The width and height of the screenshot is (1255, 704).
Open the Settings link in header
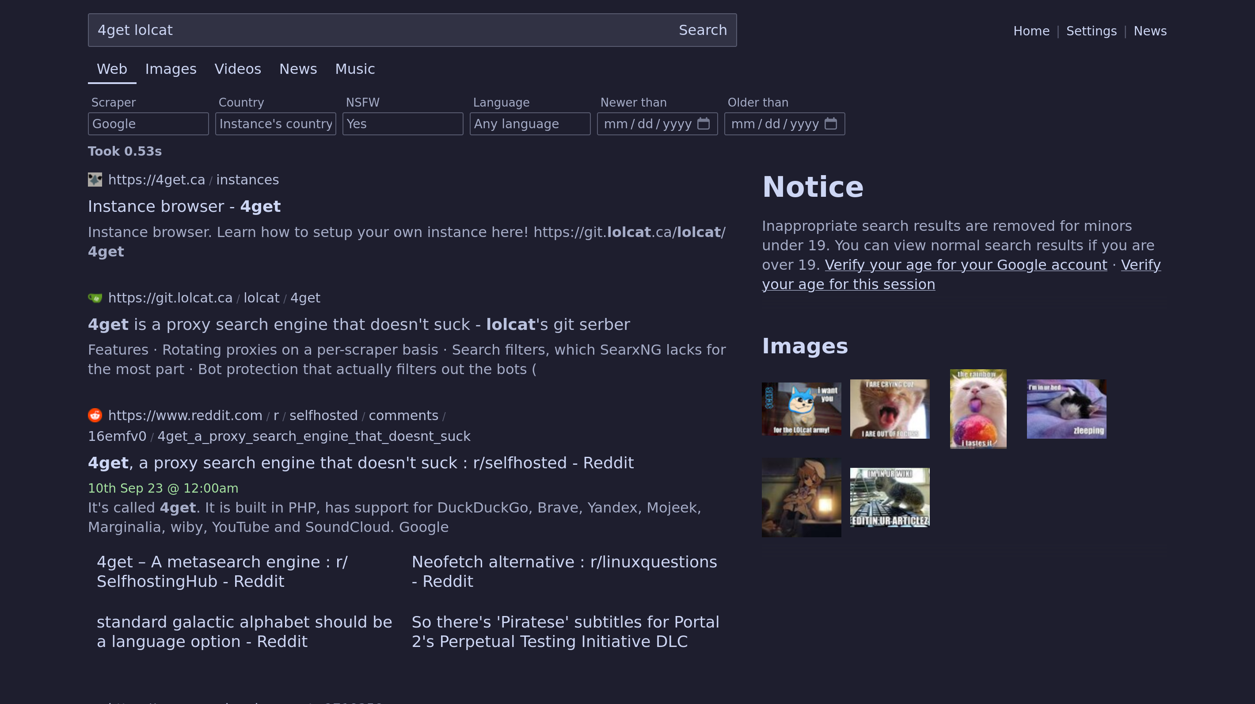point(1091,31)
